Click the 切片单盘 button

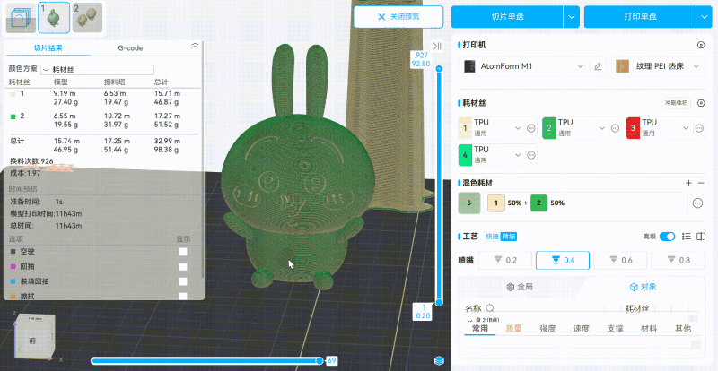pos(507,17)
